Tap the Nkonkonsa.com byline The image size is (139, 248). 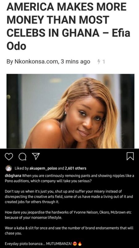click(x=36, y=61)
